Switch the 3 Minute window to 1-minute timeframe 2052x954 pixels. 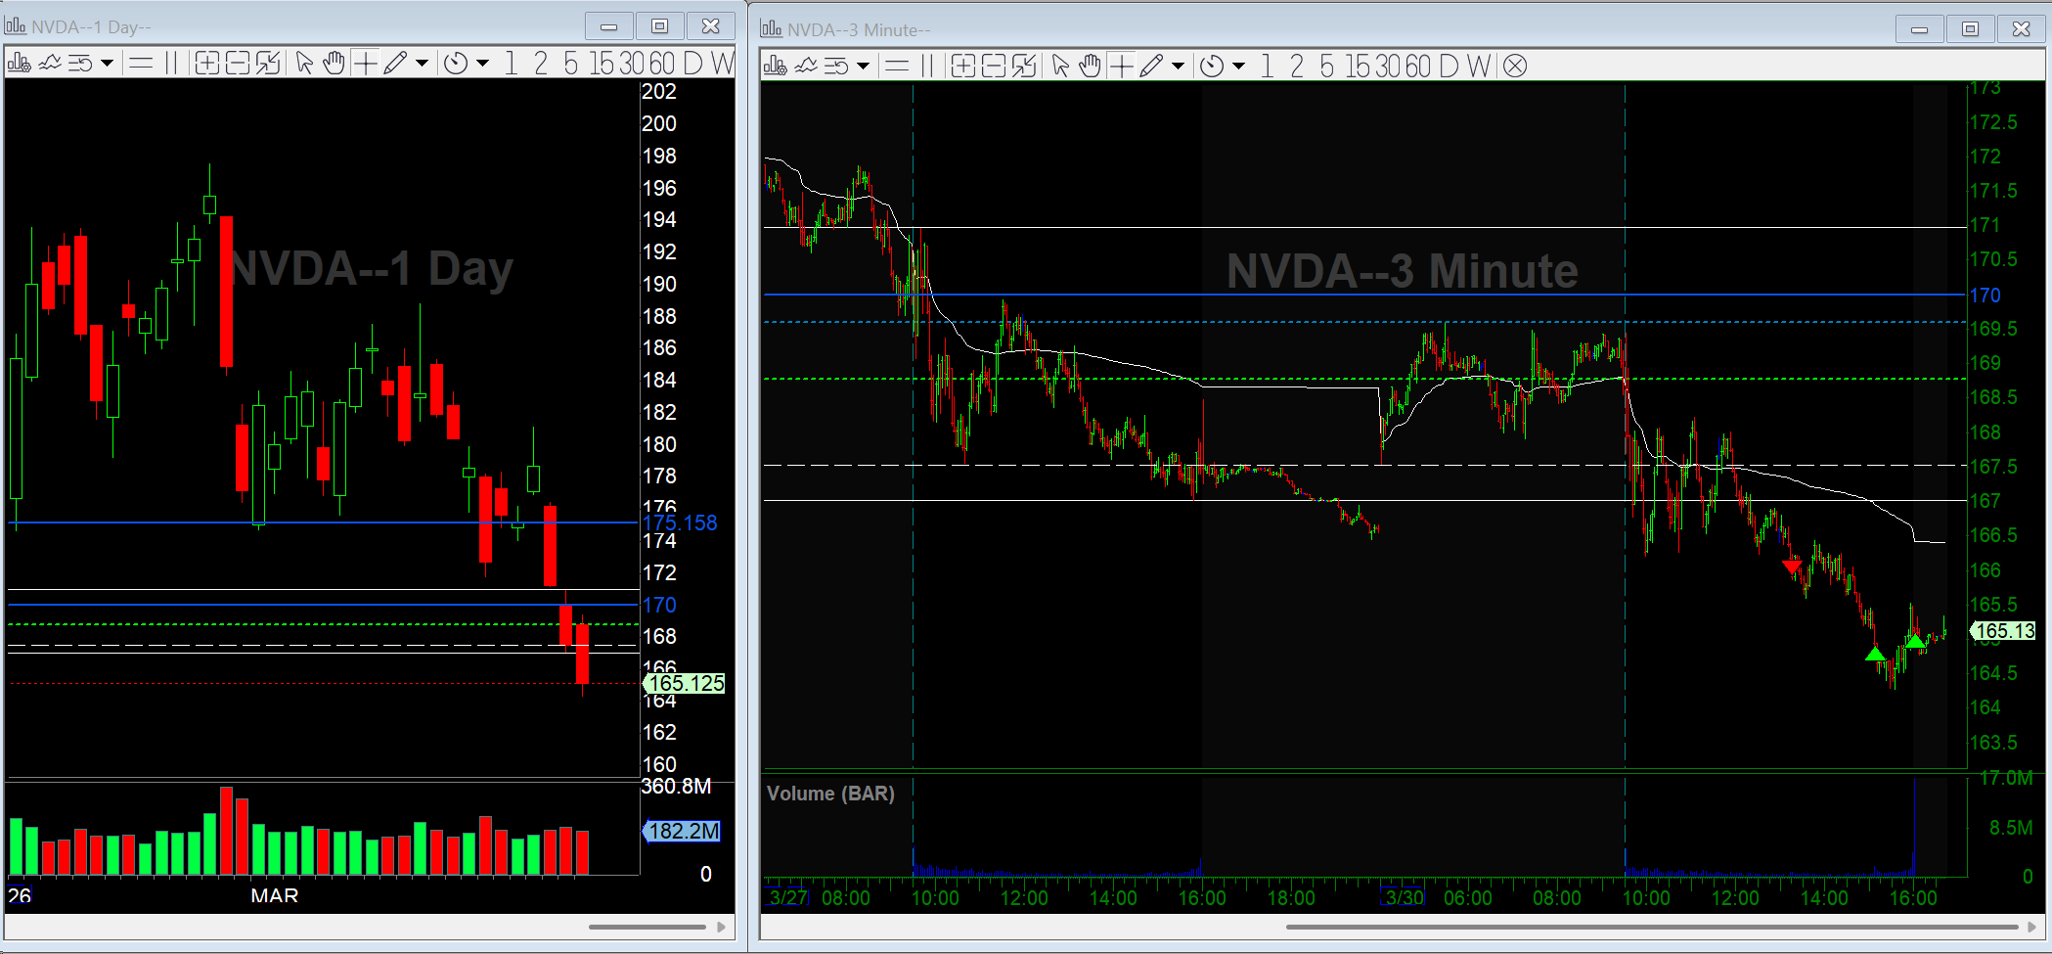(x=1267, y=66)
